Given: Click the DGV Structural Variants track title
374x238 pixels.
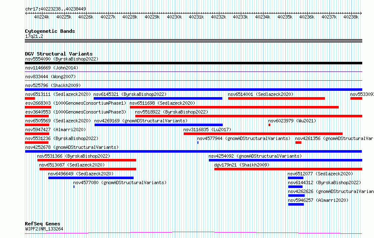Looking at the screenshot, I should tap(59, 54).
